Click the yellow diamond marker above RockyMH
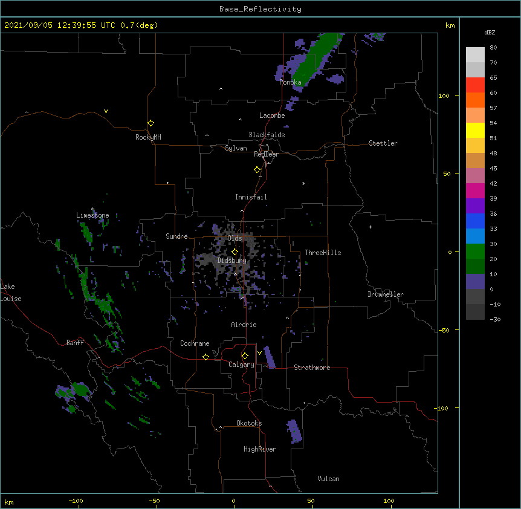The image size is (521, 509). tap(150, 123)
